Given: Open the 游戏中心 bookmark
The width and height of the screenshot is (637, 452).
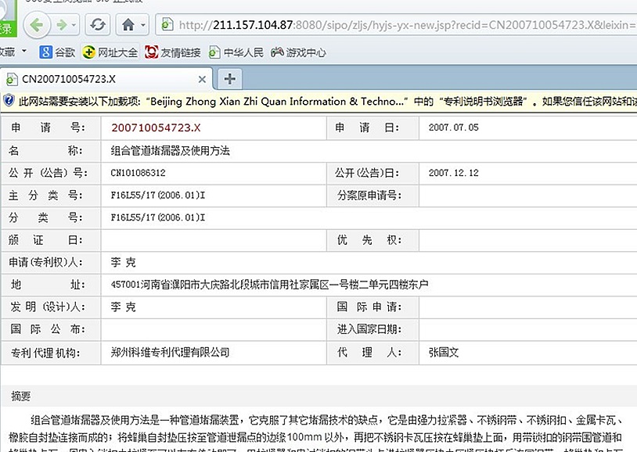Looking at the screenshot, I should (x=298, y=53).
